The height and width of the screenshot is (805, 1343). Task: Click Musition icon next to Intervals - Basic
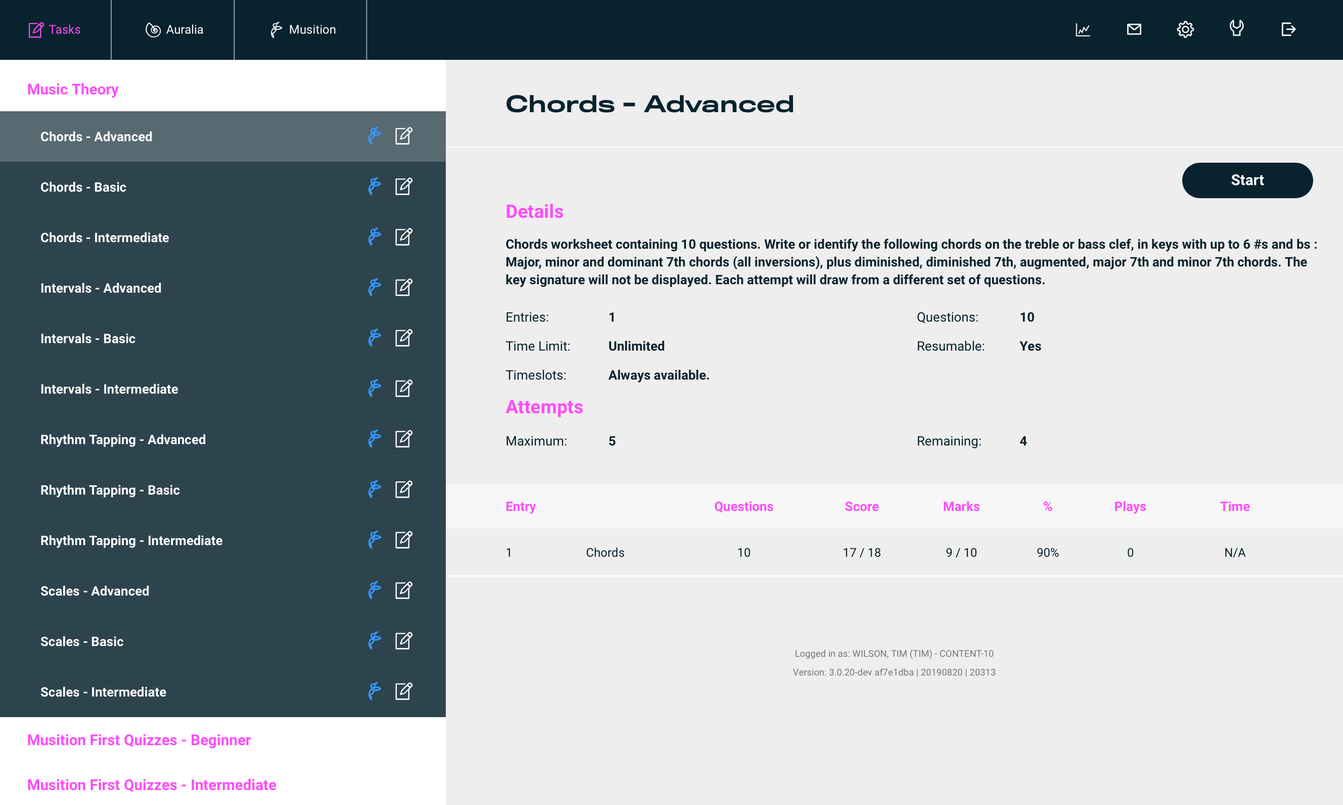tap(374, 338)
